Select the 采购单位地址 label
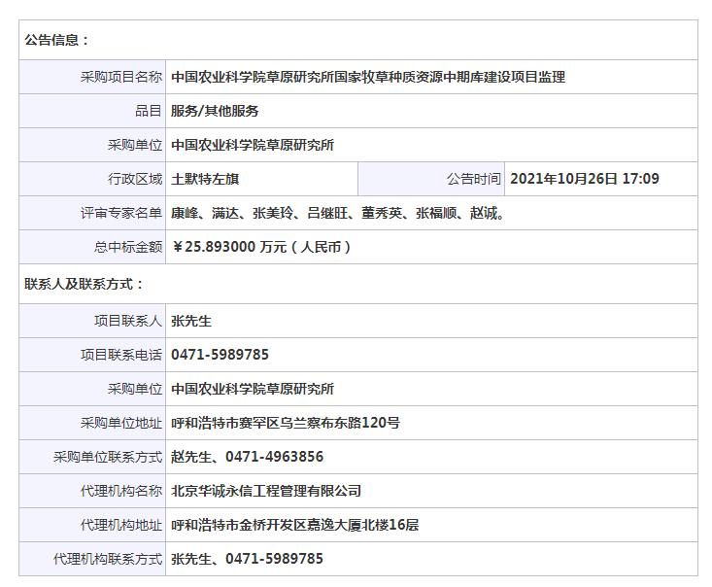This screenshot has width=712, height=587. (121, 423)
